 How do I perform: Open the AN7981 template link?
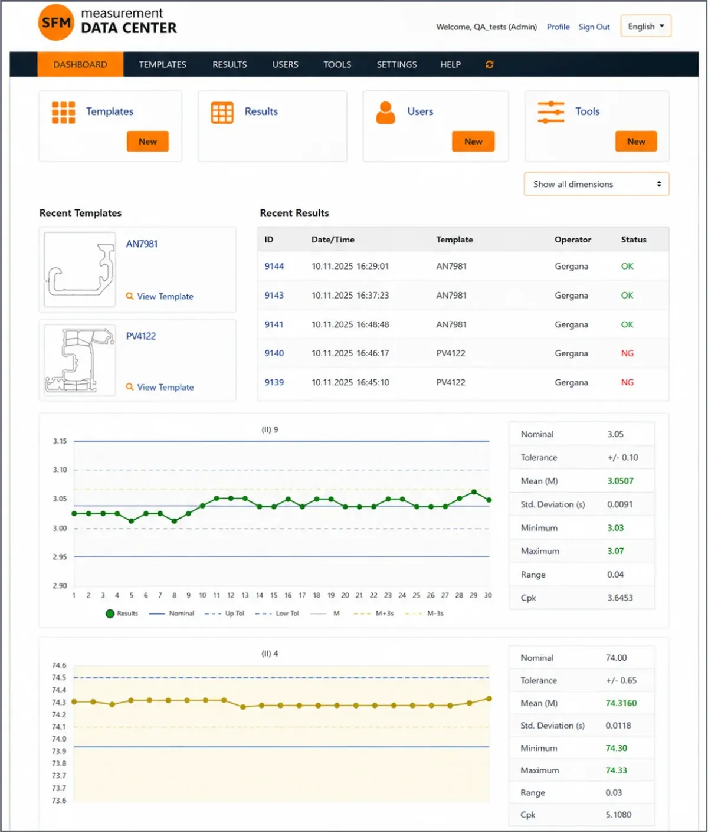pos(142,244)
